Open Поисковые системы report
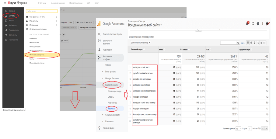Screen dimensions: 276x139 coord(37,63)
